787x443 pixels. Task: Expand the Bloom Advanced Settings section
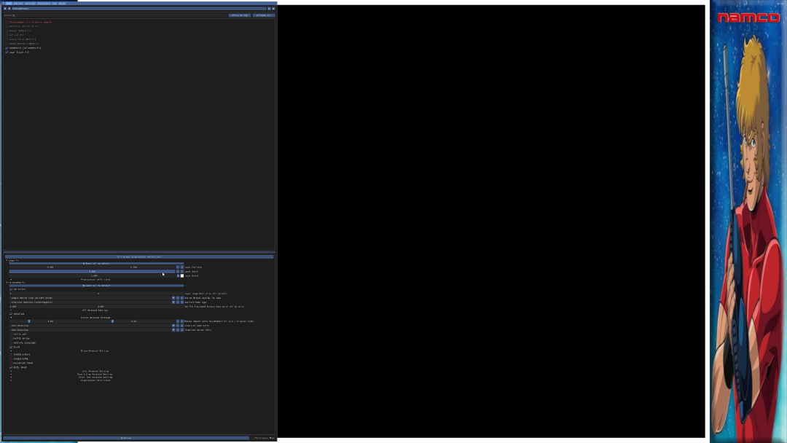(10, 350)
